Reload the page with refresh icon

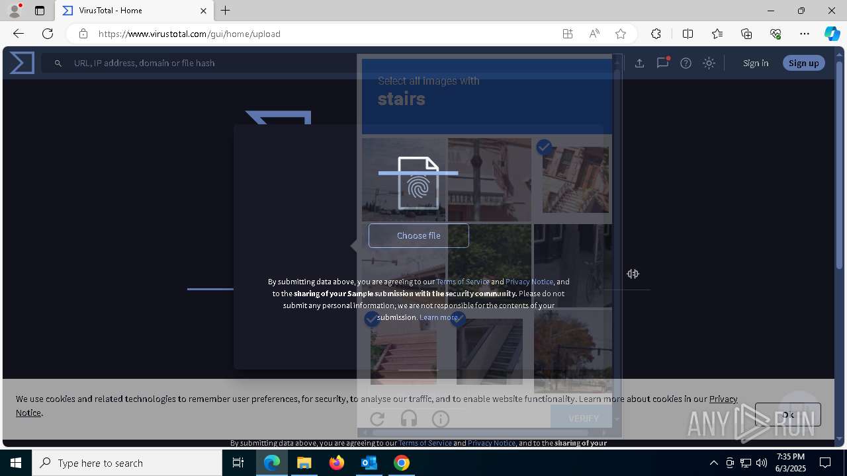point(48,34)
